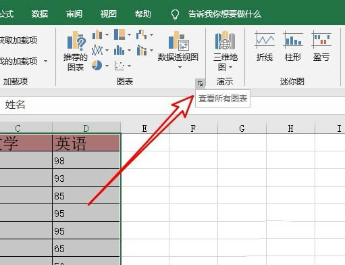Select the cell containing 93
Image resolution: width=345 pixels, height=265 pixels.
tap(86, 178)
